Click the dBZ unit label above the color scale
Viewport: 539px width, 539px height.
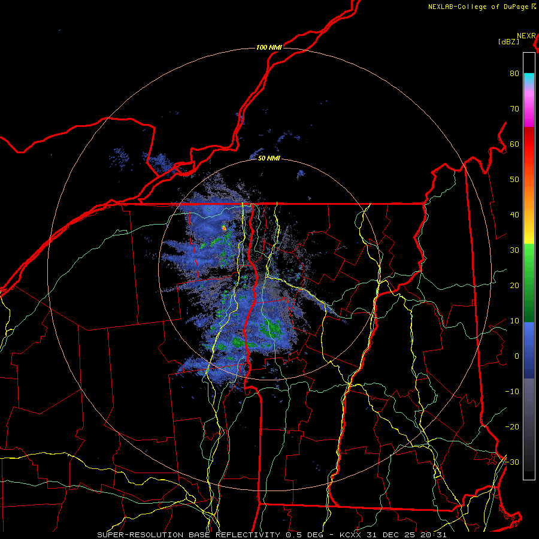(x=508, y=42)
